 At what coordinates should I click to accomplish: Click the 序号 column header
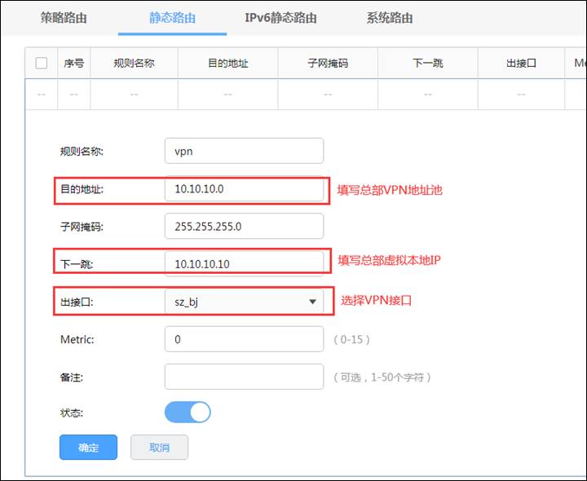coord(73,63)
